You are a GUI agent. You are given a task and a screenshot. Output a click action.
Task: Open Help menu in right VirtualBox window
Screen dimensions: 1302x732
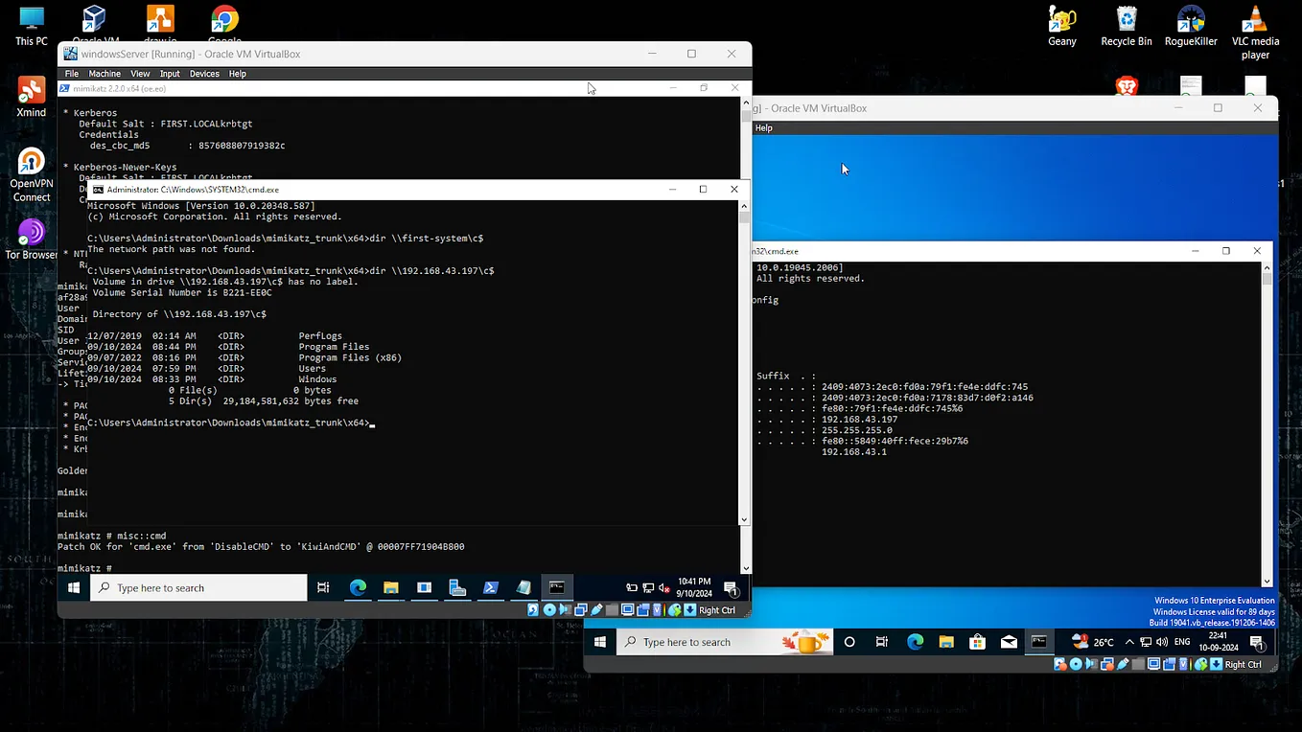[763, 127]
